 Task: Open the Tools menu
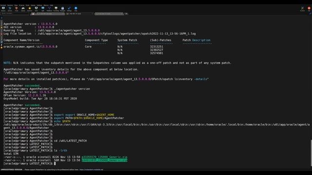coord(27,5)
